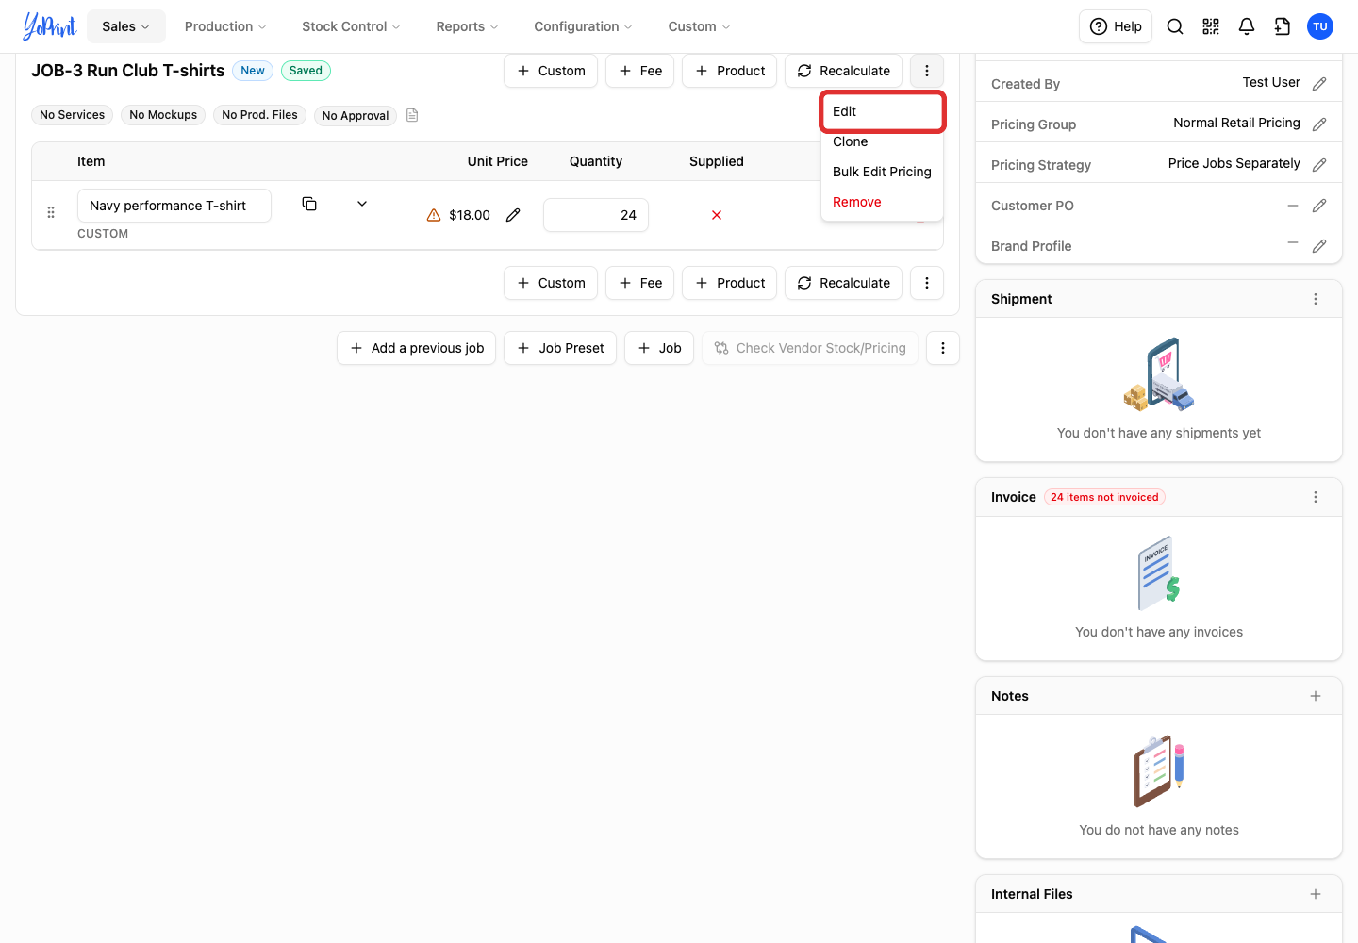
Task: Expand the Configuration menu
Action: tap(583, 26)
